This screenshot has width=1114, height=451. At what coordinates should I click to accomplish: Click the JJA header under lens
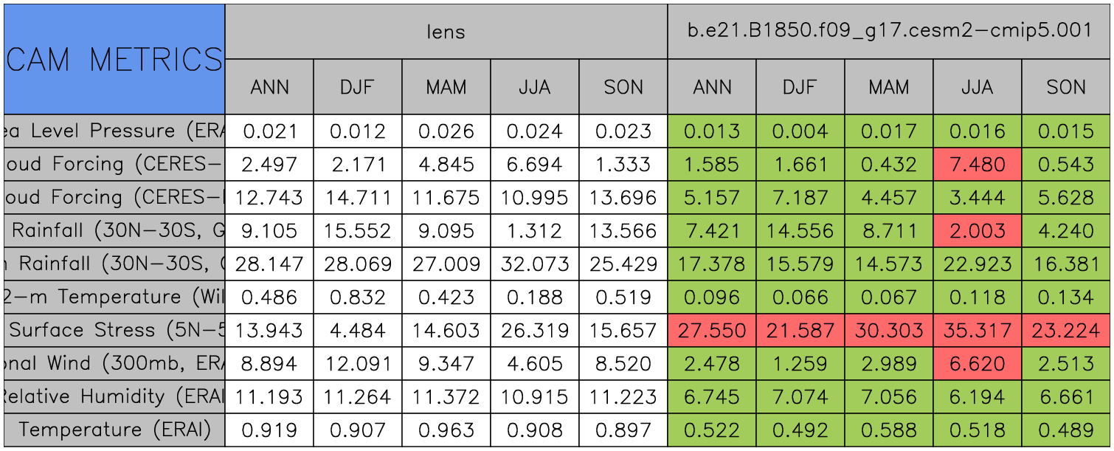click(x=535, y=87)
